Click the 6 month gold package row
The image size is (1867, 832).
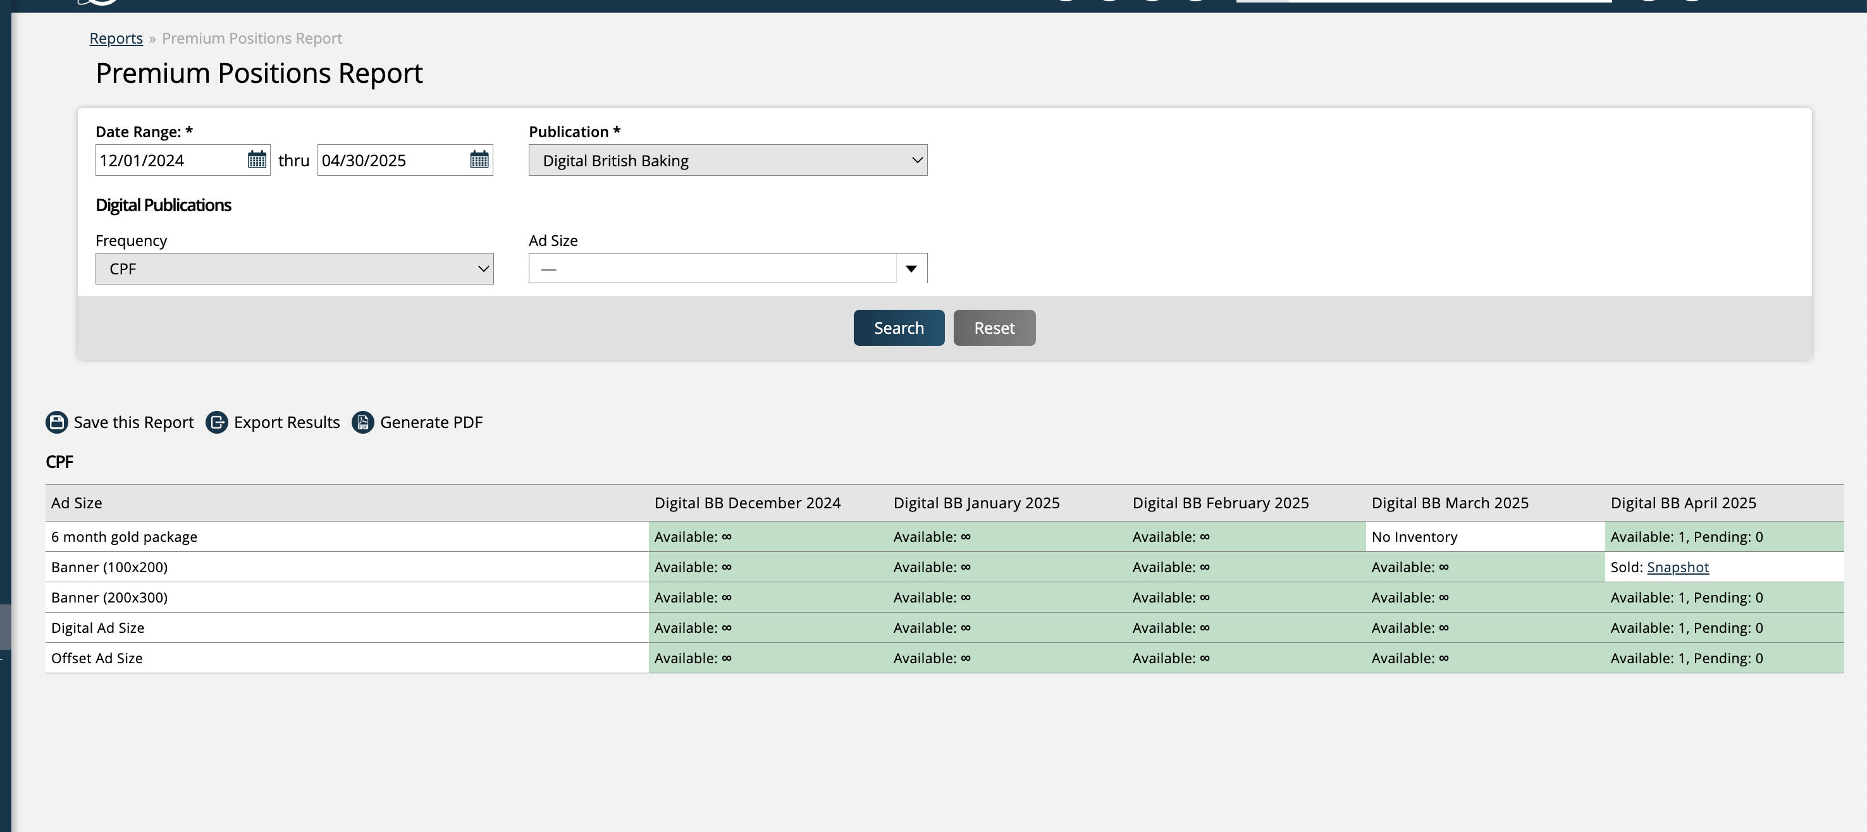click(124, 537)
